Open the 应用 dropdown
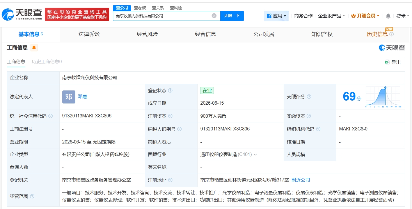The width and height of the screenshot is (412, 209). pos(276,16)
